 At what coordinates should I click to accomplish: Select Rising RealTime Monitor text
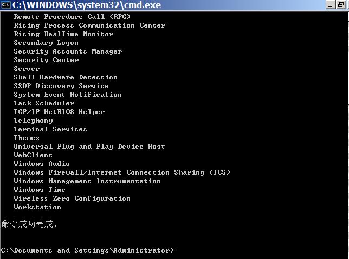coord(63,34)
